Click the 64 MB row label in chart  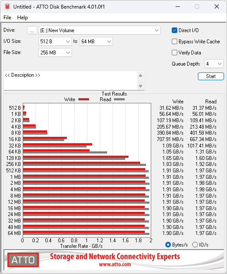14,233
